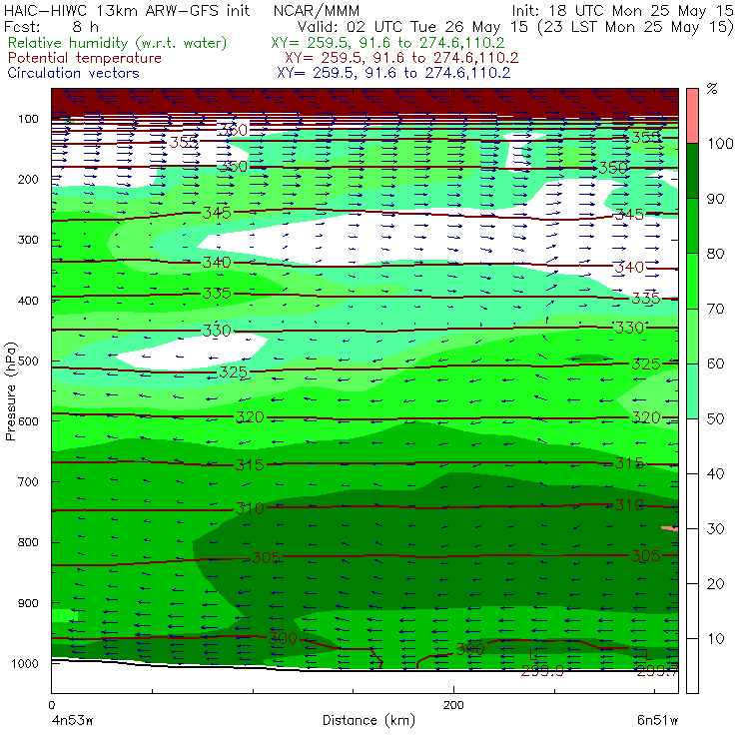
Task: Click the aqua colorbar segment between 50 and 60
Action: click(x=692, y=391)
